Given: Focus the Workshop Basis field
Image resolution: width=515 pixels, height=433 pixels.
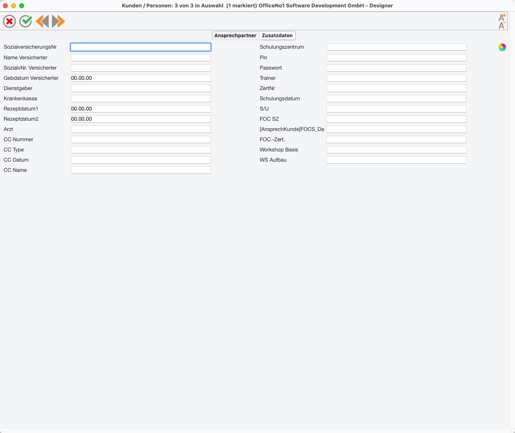Looking at the screenshot, I should point(396,150).
